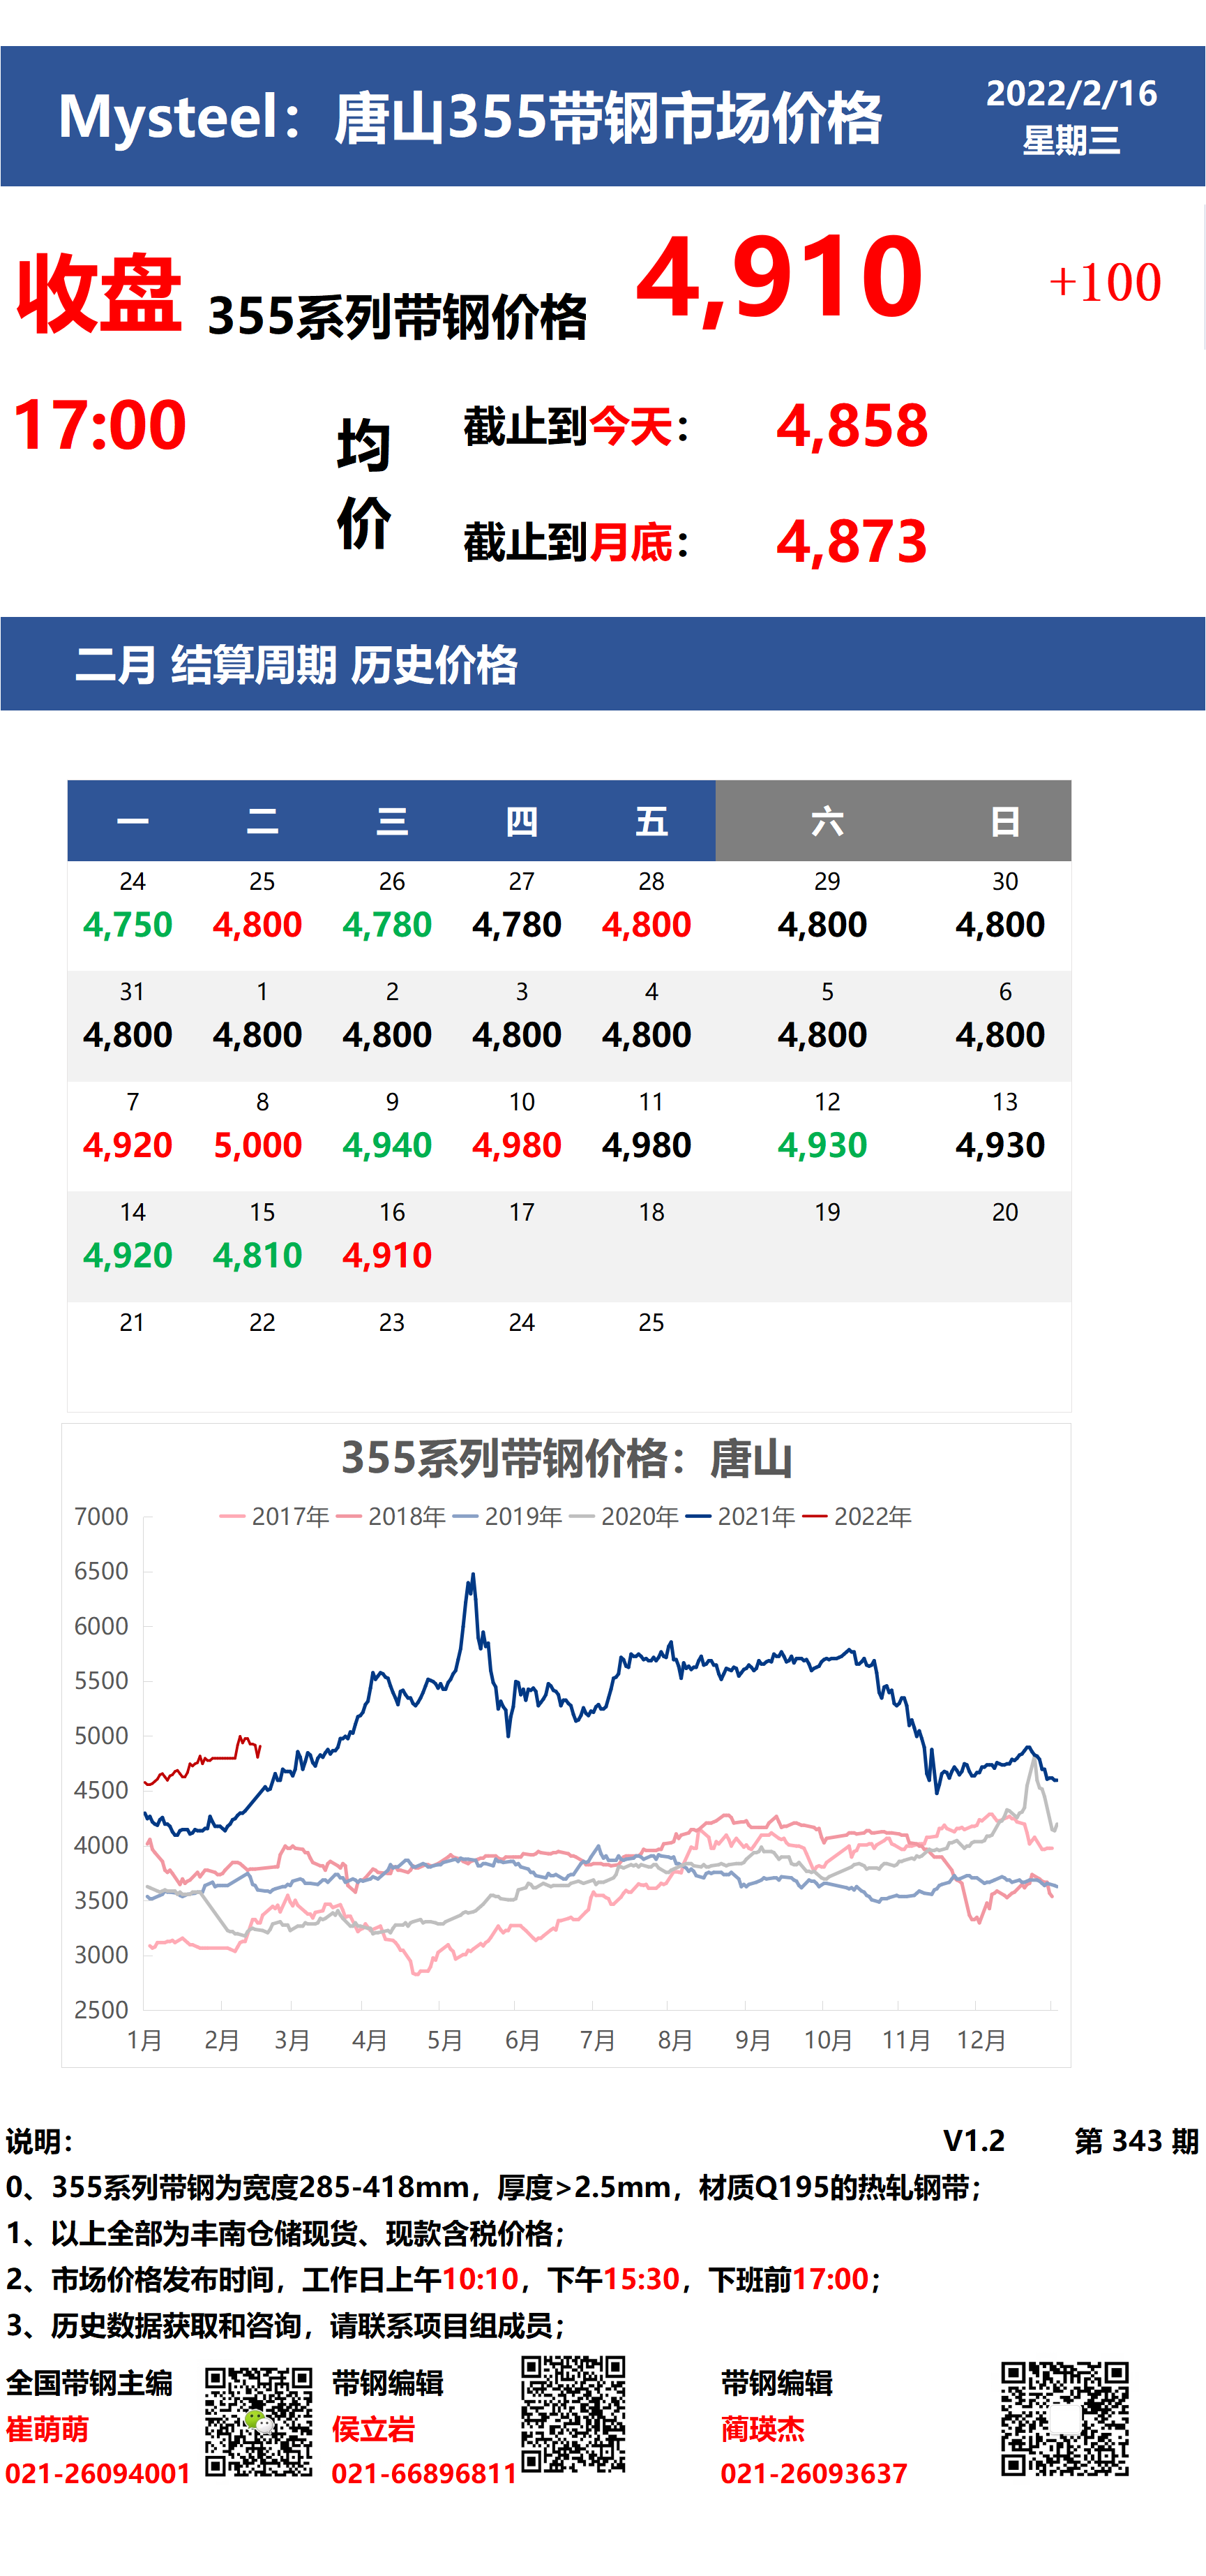This screenshot has width=1206, height=2576.
Task: Click the +100 price change figure
Action: [1105, 283]
